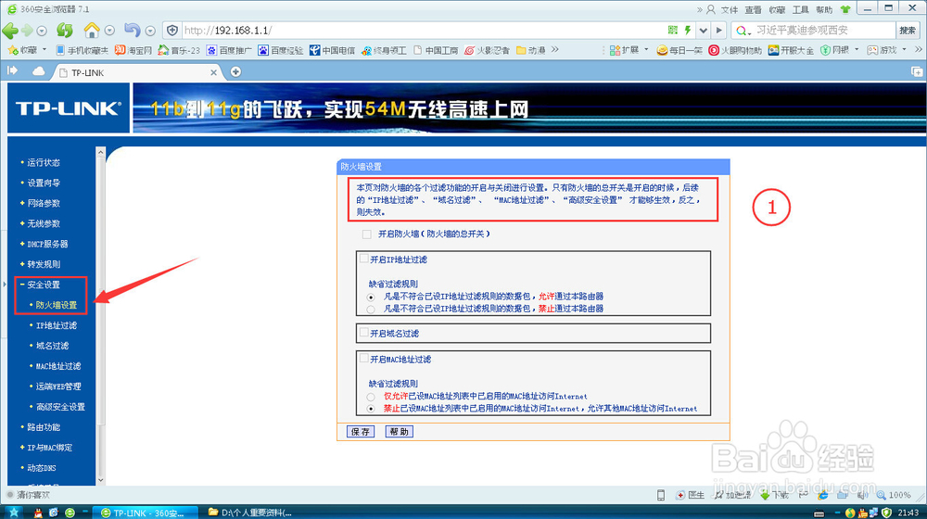Select IP rule 允许通过本路由器 radio
The width and height of the screenshot is (927, 519).
(371, 297)
